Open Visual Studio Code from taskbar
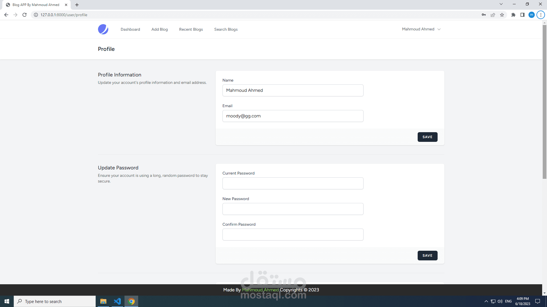The height and width of the screenshot is (307, 547). [x=117, y=301]
